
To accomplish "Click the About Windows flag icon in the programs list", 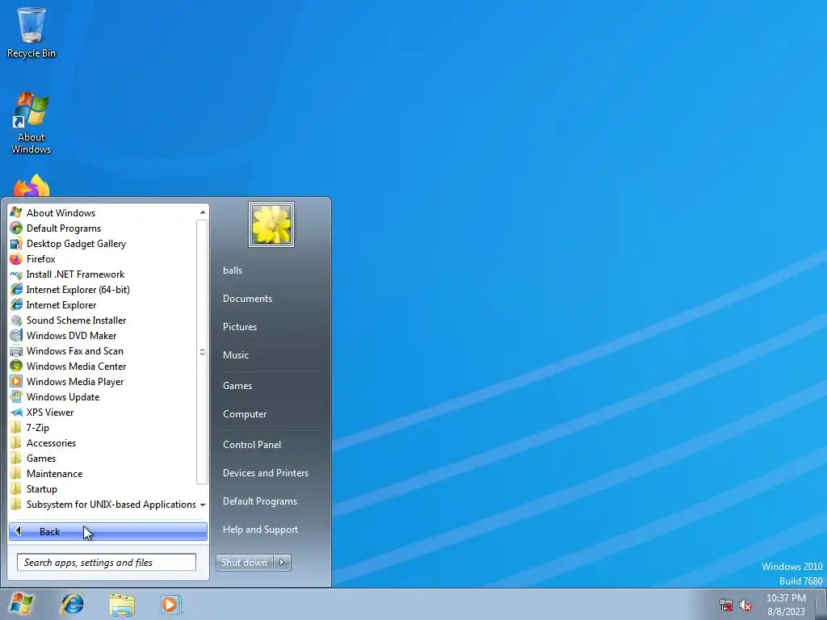I will click(16, 212).
